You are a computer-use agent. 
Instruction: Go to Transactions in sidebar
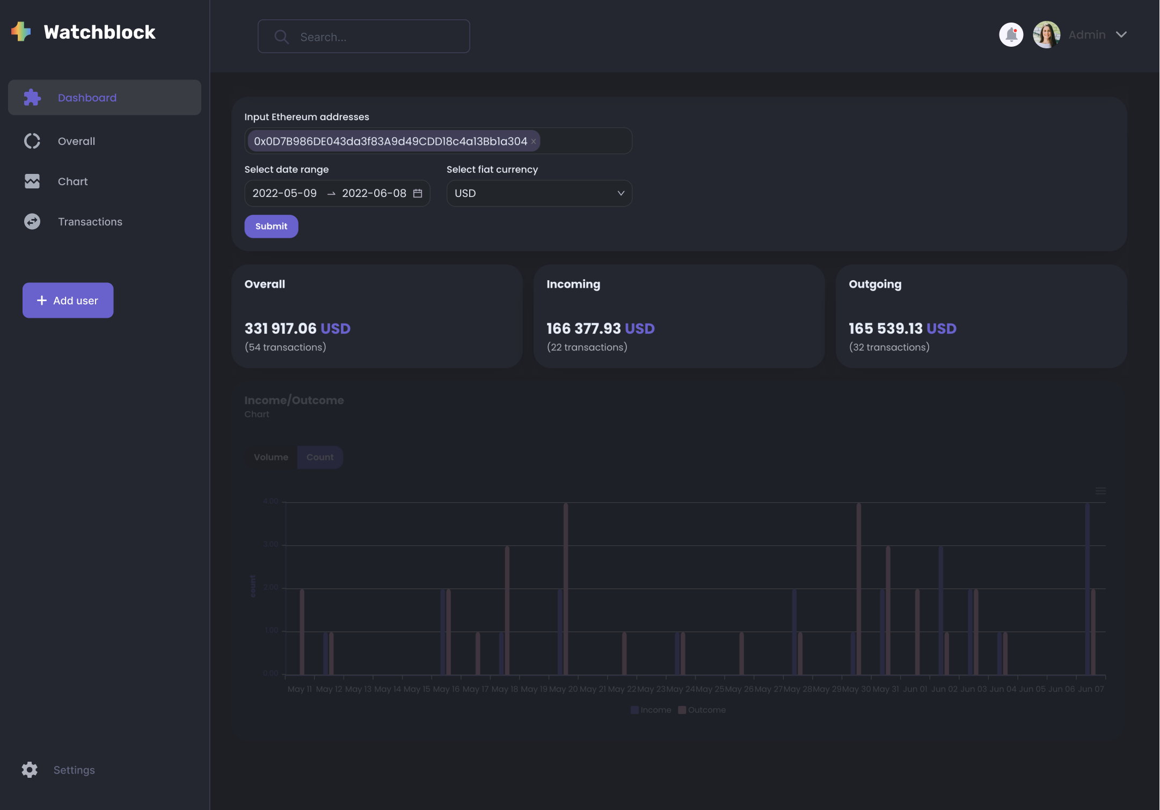pos(90,222)
